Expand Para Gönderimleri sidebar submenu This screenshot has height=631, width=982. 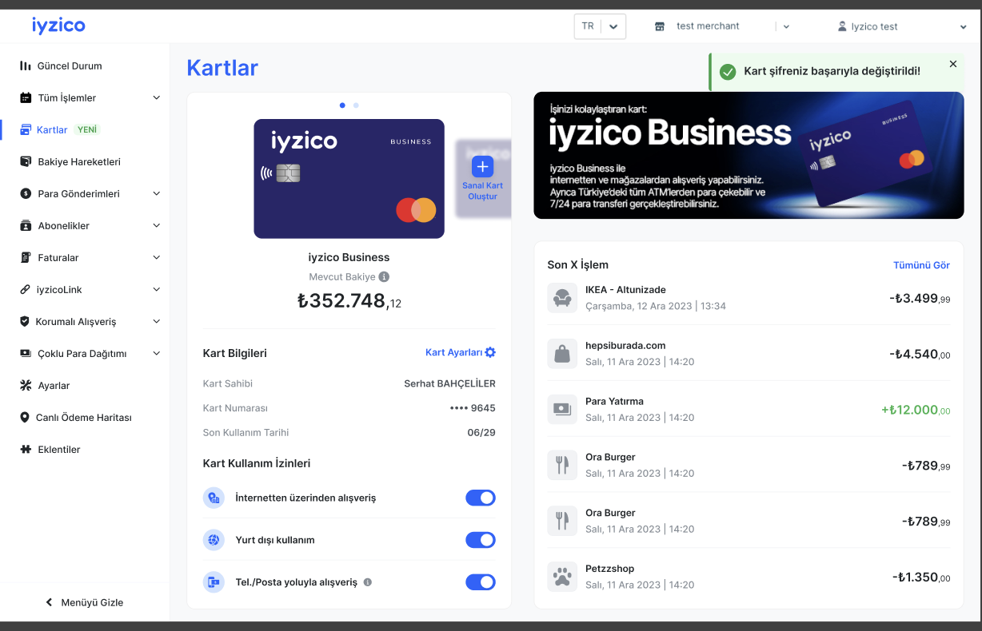click(157, 193)
